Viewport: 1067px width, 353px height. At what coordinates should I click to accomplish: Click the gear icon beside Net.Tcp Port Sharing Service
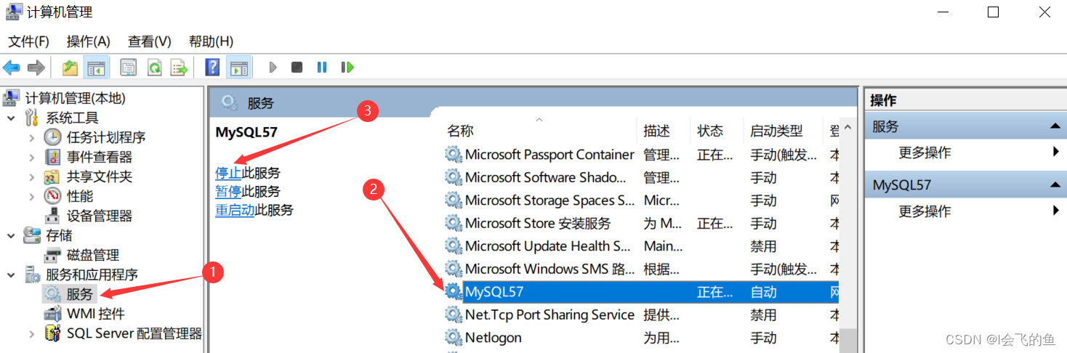[454, 315]
